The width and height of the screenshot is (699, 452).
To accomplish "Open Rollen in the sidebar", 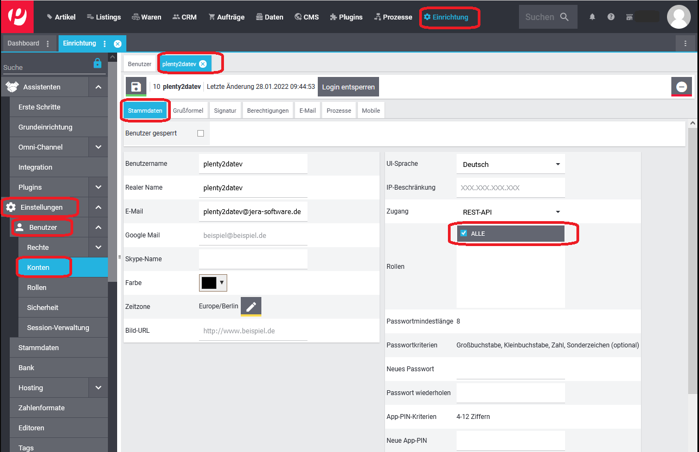I will point(37,287).
